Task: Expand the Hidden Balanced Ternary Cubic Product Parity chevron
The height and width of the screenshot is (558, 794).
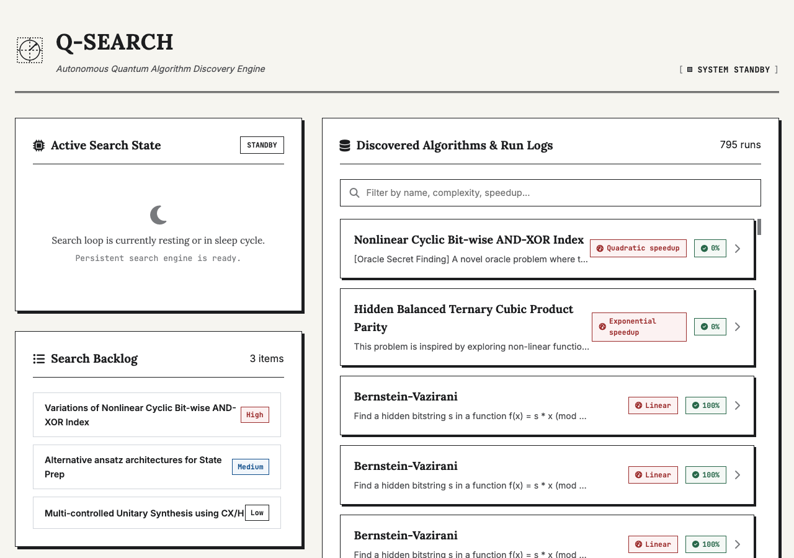Action: (x=738, y=327)
